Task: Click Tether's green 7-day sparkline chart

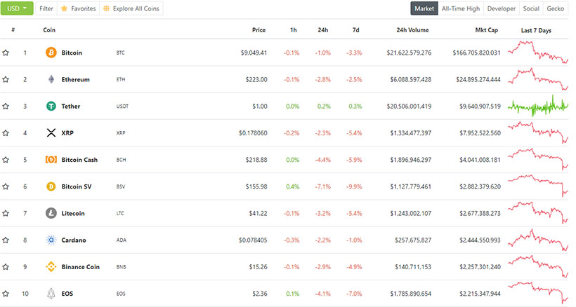Action: pyautogui.click(x=538, y=107)
